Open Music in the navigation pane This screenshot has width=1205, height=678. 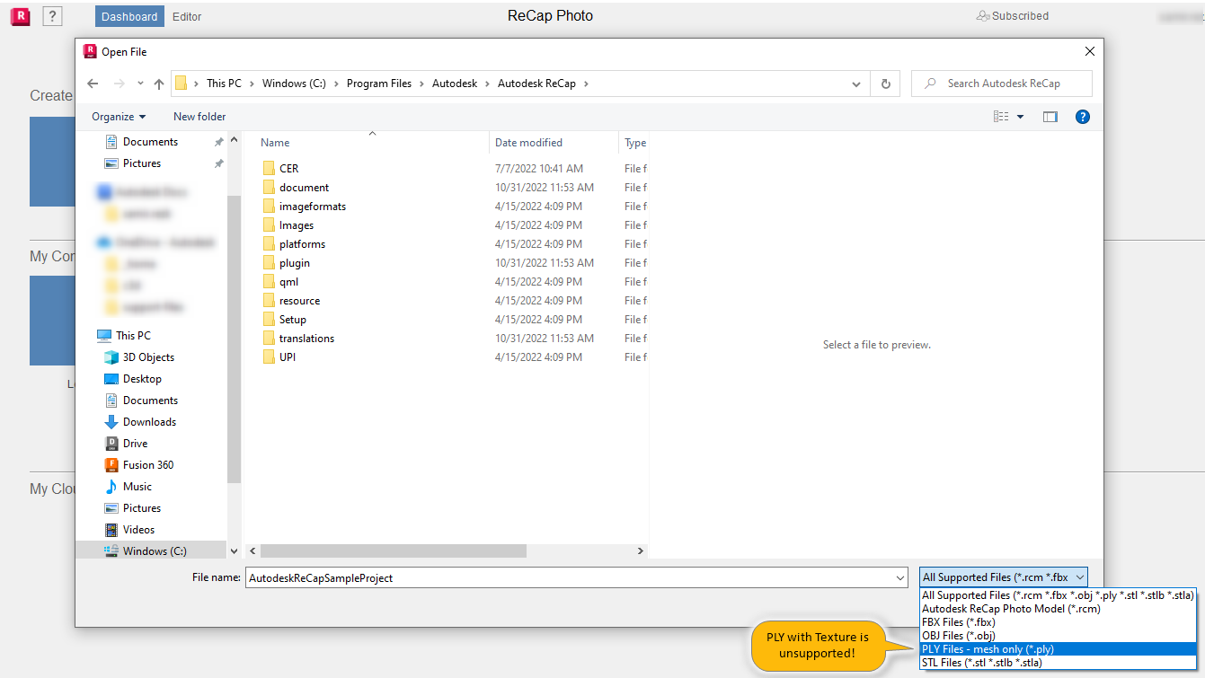point(128,487)
